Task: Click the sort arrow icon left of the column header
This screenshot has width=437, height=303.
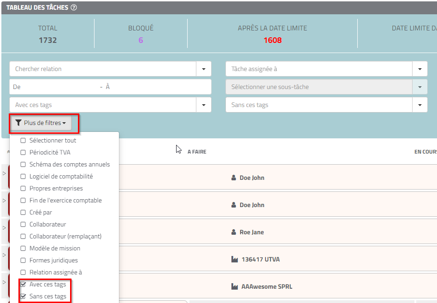Action: coord(7,151)
